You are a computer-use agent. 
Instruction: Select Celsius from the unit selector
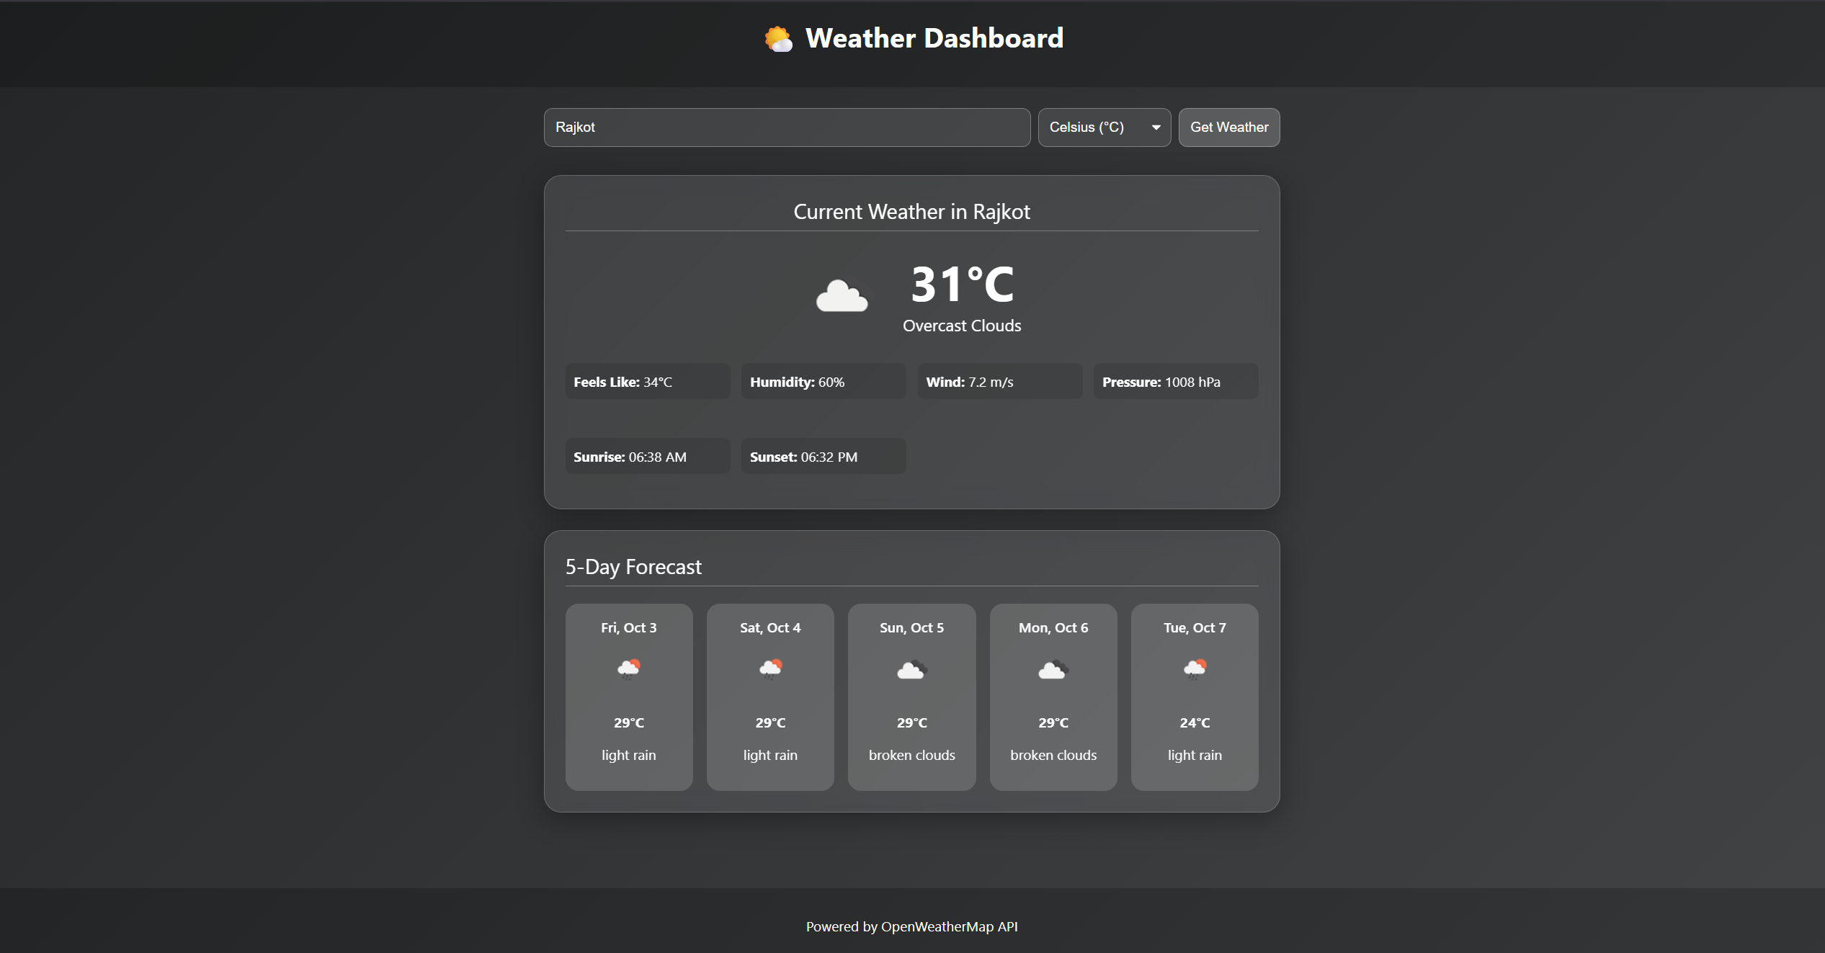point(1104,127)
